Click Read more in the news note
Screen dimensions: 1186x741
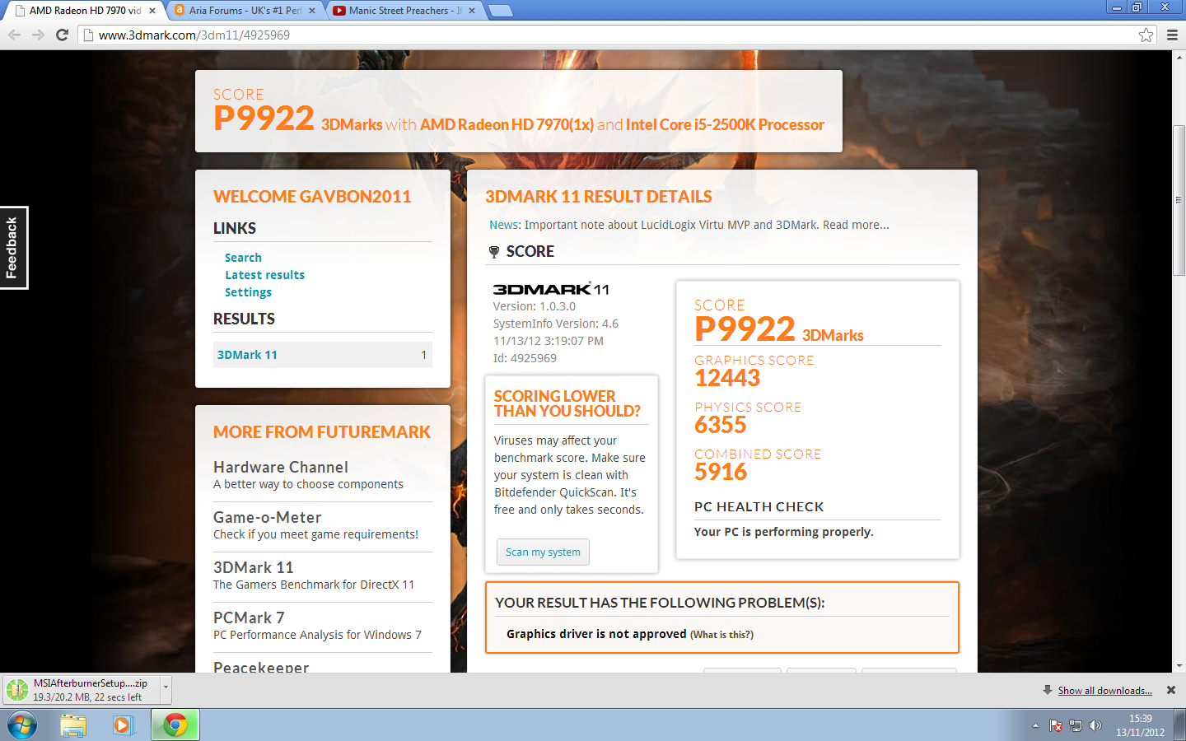(x=856, y=225)
